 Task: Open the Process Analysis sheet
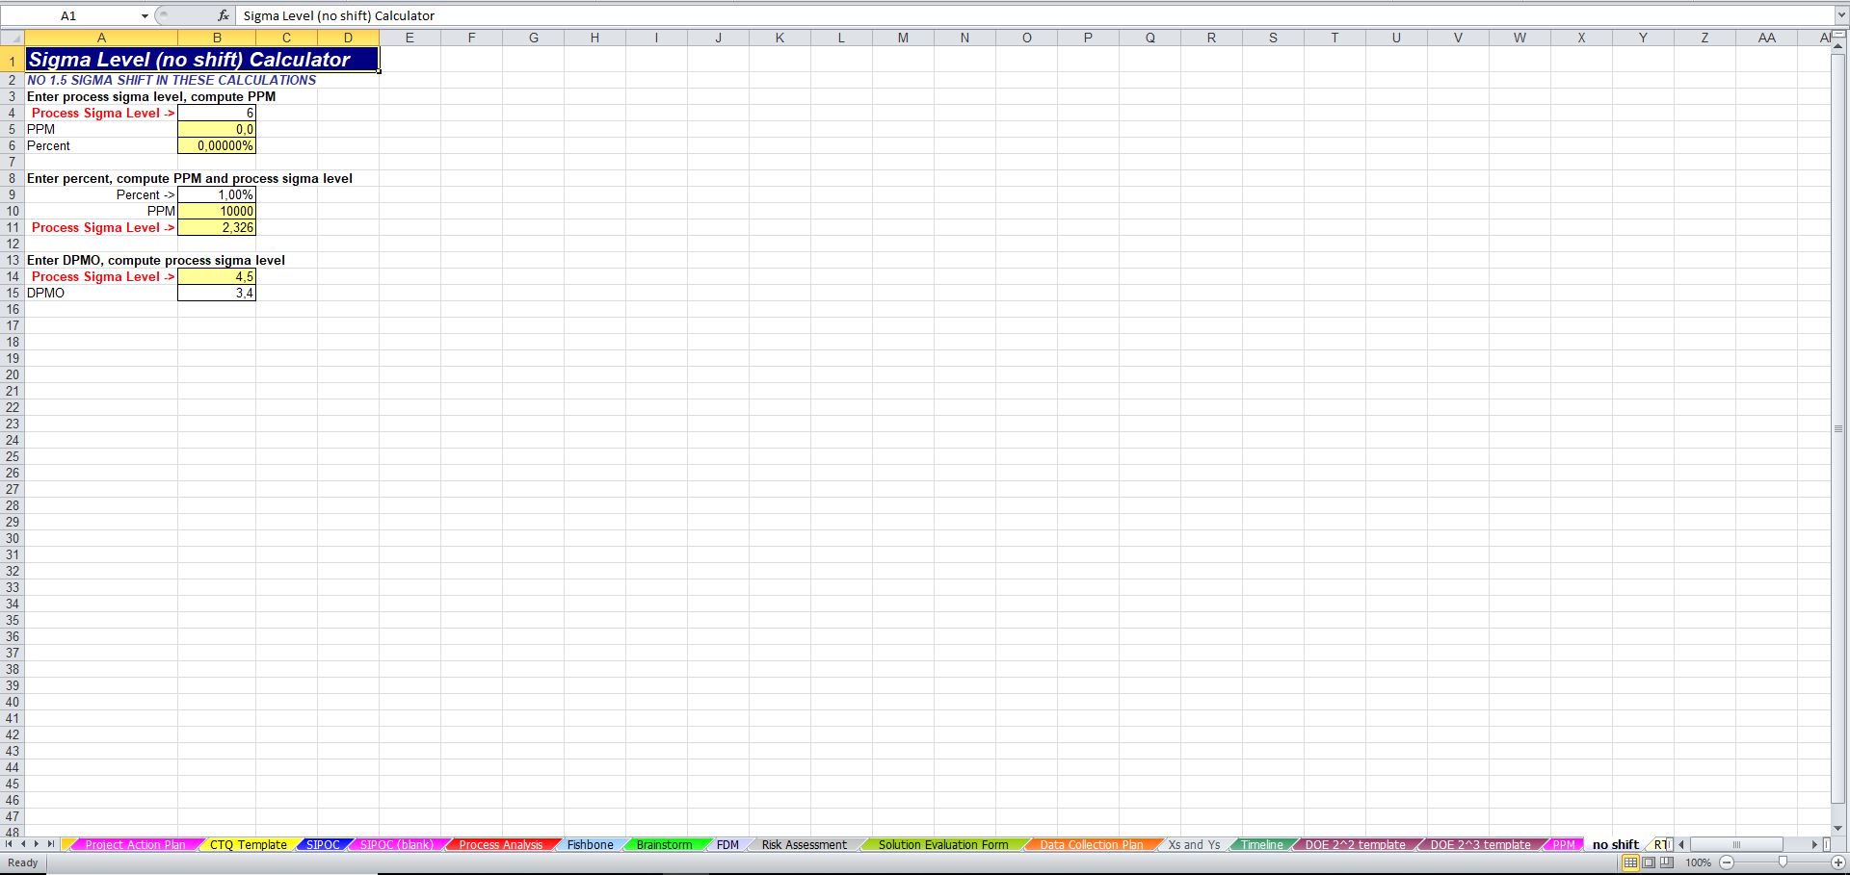click(x=501, y=844)
